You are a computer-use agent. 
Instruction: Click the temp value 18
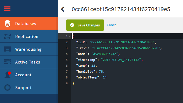tap(93, 66)
